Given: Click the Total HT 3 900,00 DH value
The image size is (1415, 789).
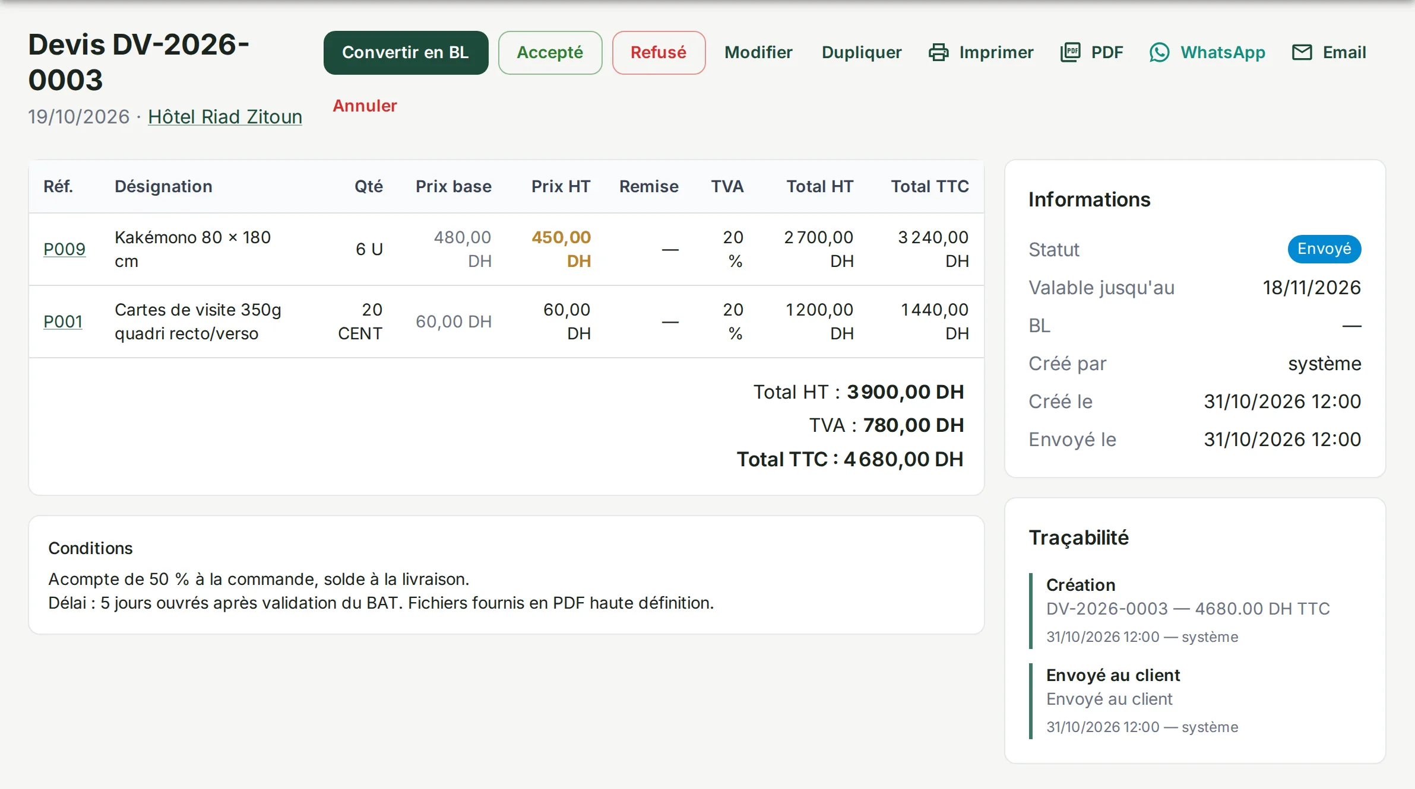Looking at the screenshot, I should (905, 392).
